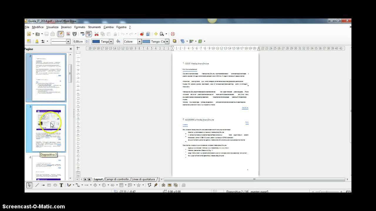This screenshot has width=376, height=211.
Task: Select the Callouts tool
Action: pyautogui.click(x=130, y=185)
